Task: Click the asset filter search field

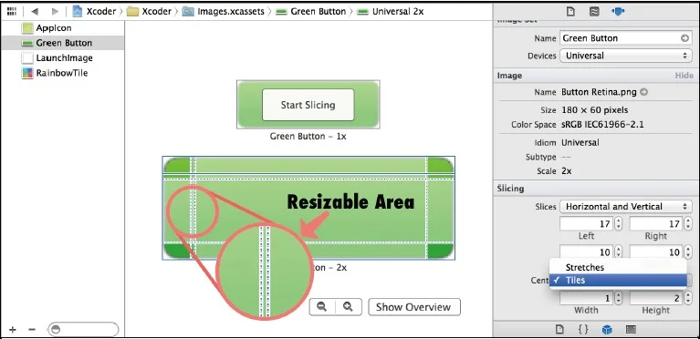Action: tap(83, 330)
